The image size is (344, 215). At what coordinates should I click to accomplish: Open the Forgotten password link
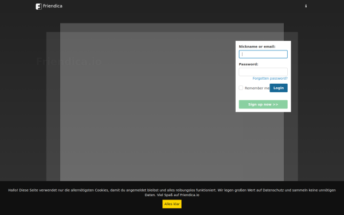pos(270,79)
